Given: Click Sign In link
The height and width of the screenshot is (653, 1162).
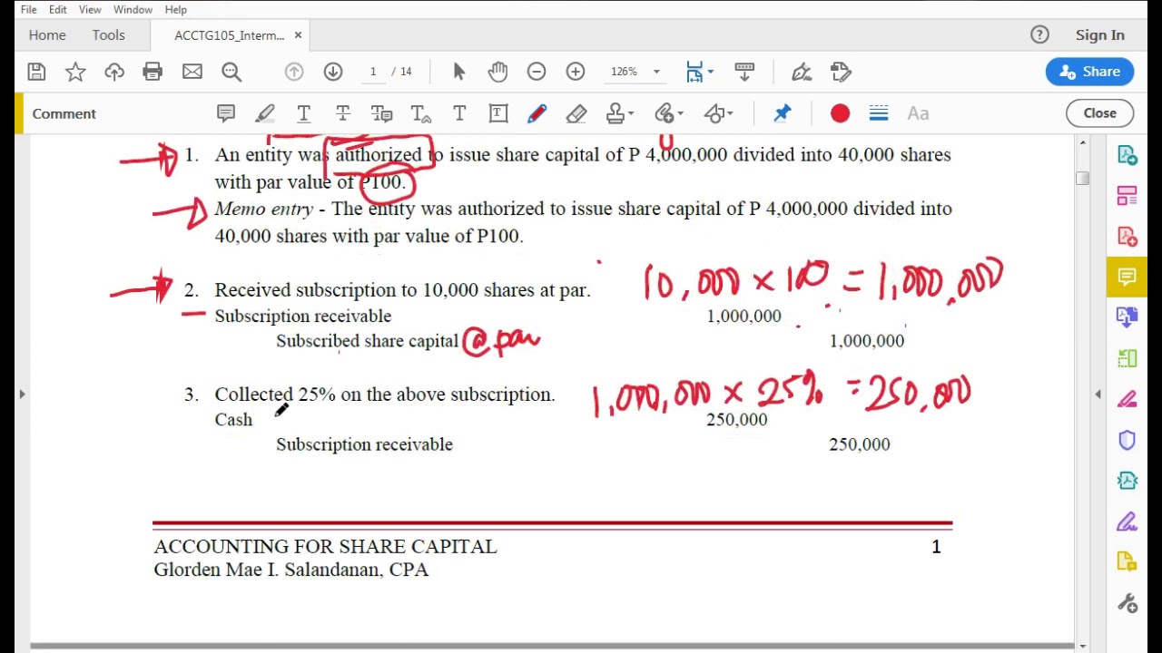Looking at the screenshot, I should click(x=1099, y=34).
